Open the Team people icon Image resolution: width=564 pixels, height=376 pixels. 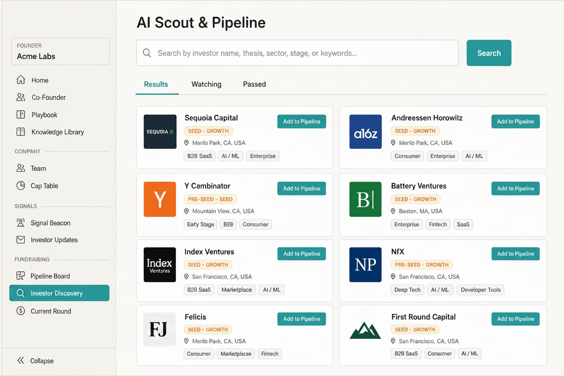coord(21,168)
